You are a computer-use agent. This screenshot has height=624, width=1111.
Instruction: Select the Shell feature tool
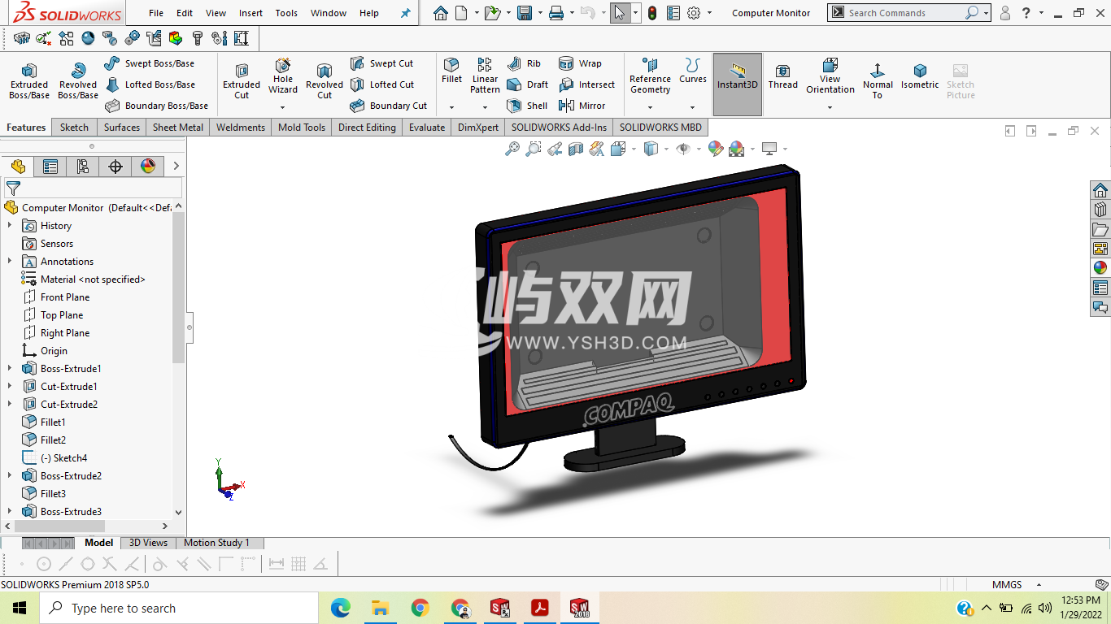point(527,106)
